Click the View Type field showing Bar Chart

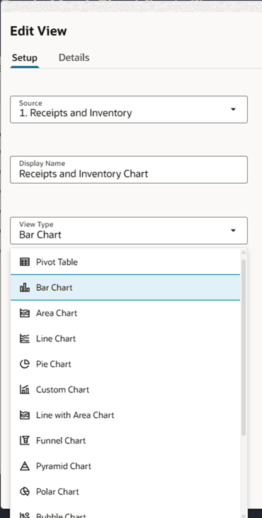(129, 231)
